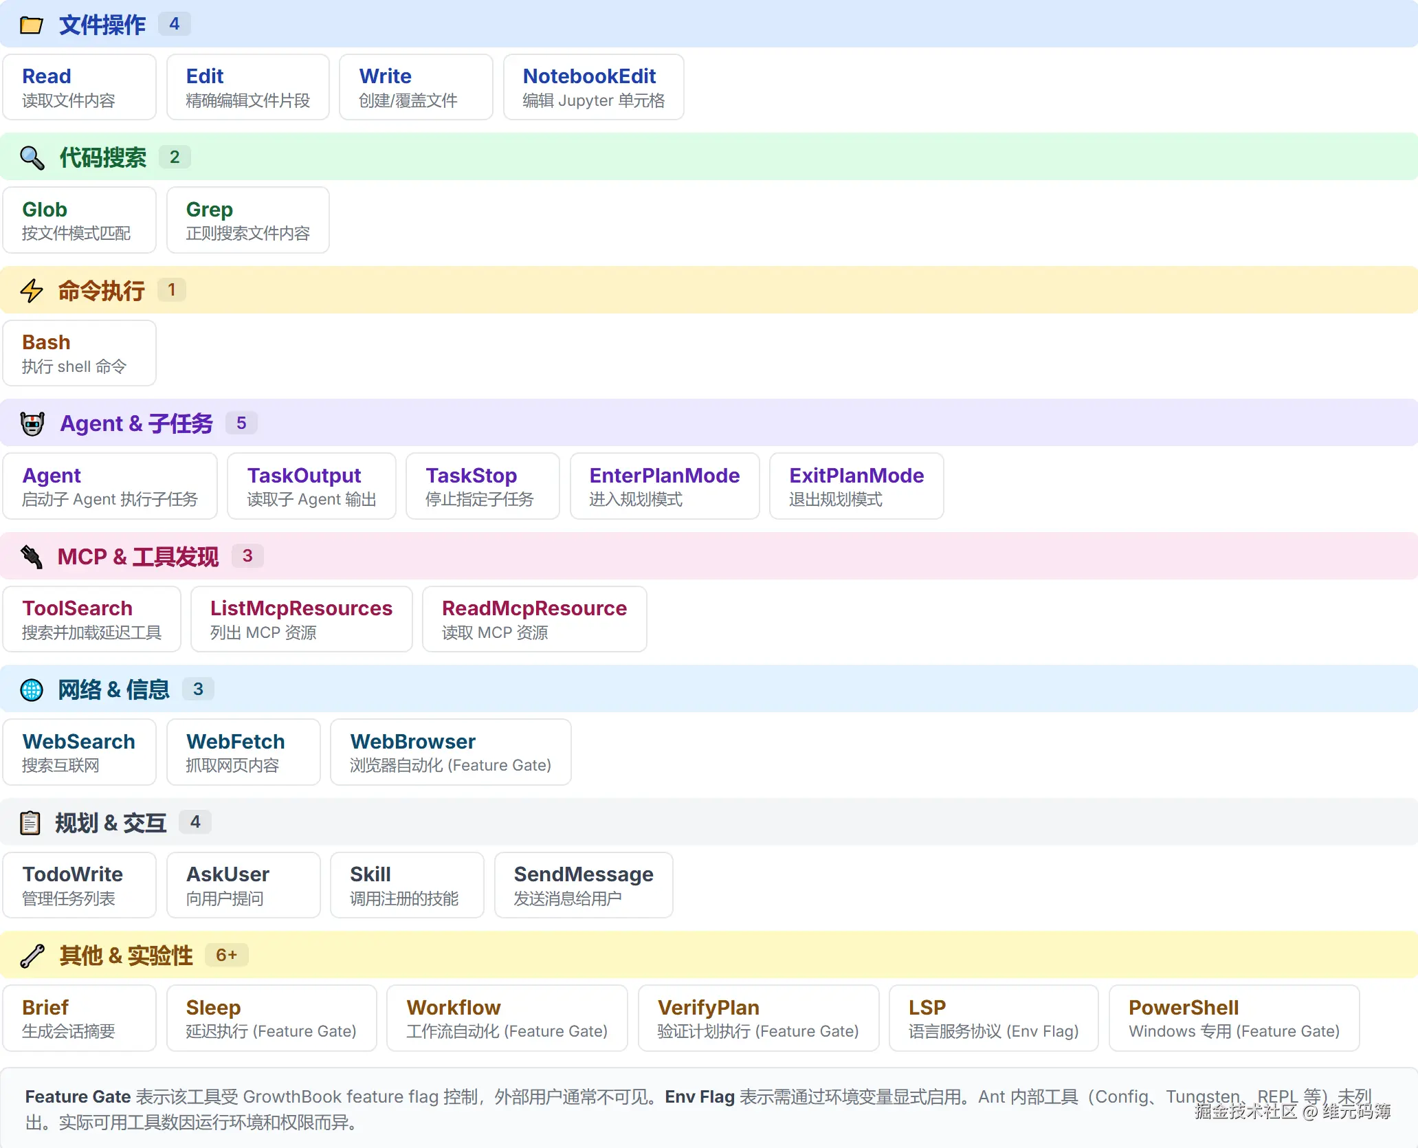Select the Bash tool card
1418x1148 pixels.
tap(79, 353)
